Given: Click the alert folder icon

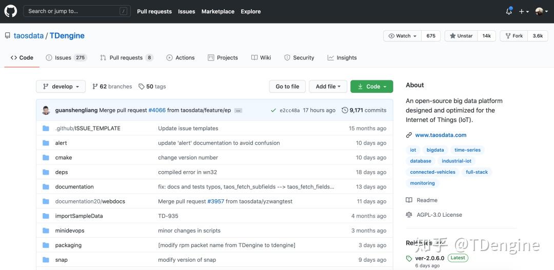Looking at the screenshot, I should (46, 143).
